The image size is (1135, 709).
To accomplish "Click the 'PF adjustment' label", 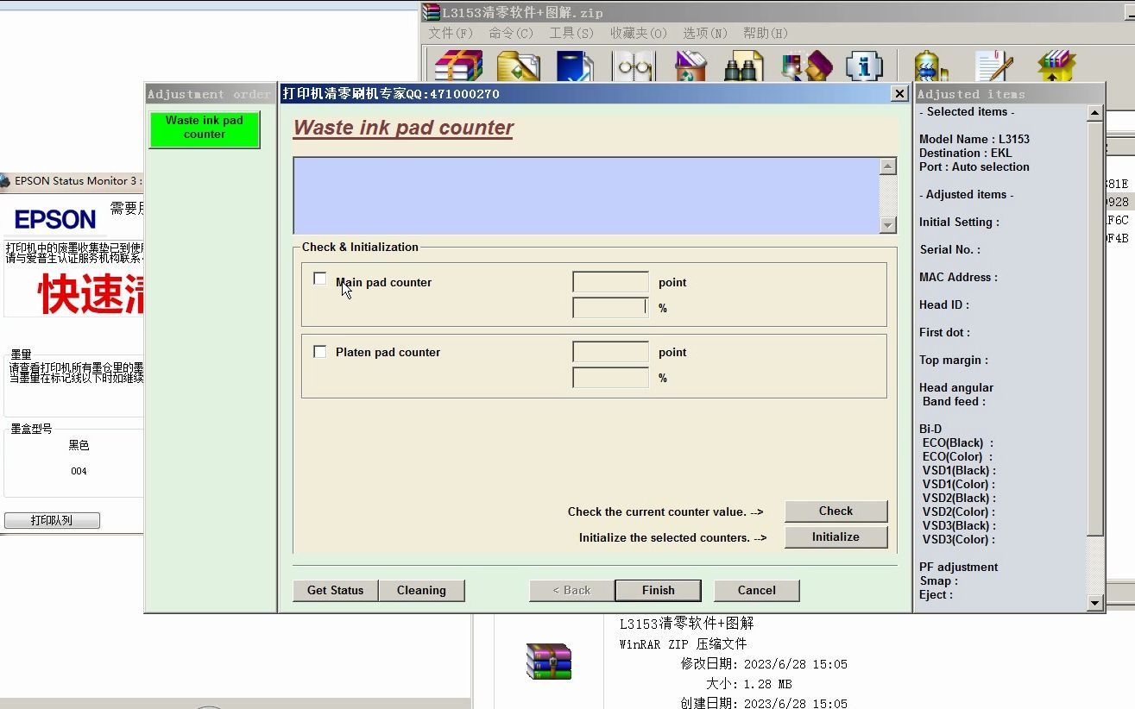I will pos(958,567).
